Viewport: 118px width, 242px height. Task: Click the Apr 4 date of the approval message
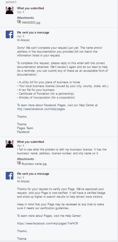point(21,178)
